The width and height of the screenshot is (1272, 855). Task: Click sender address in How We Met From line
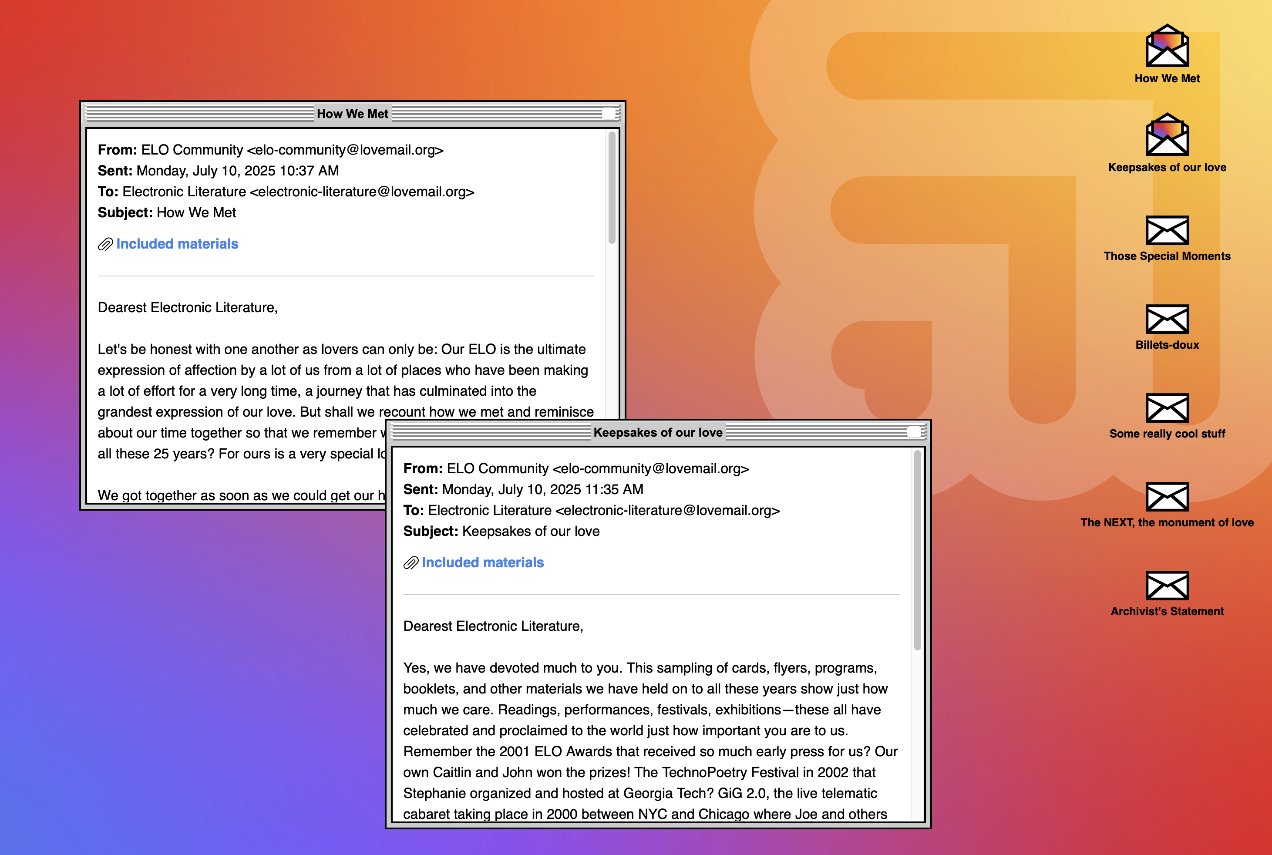coord(345,150)
